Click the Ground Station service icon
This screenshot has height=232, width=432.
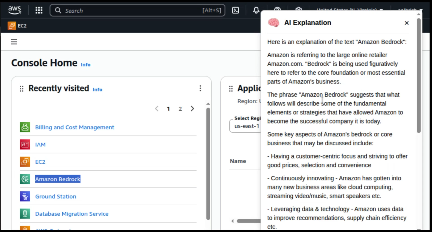point(25,196)
